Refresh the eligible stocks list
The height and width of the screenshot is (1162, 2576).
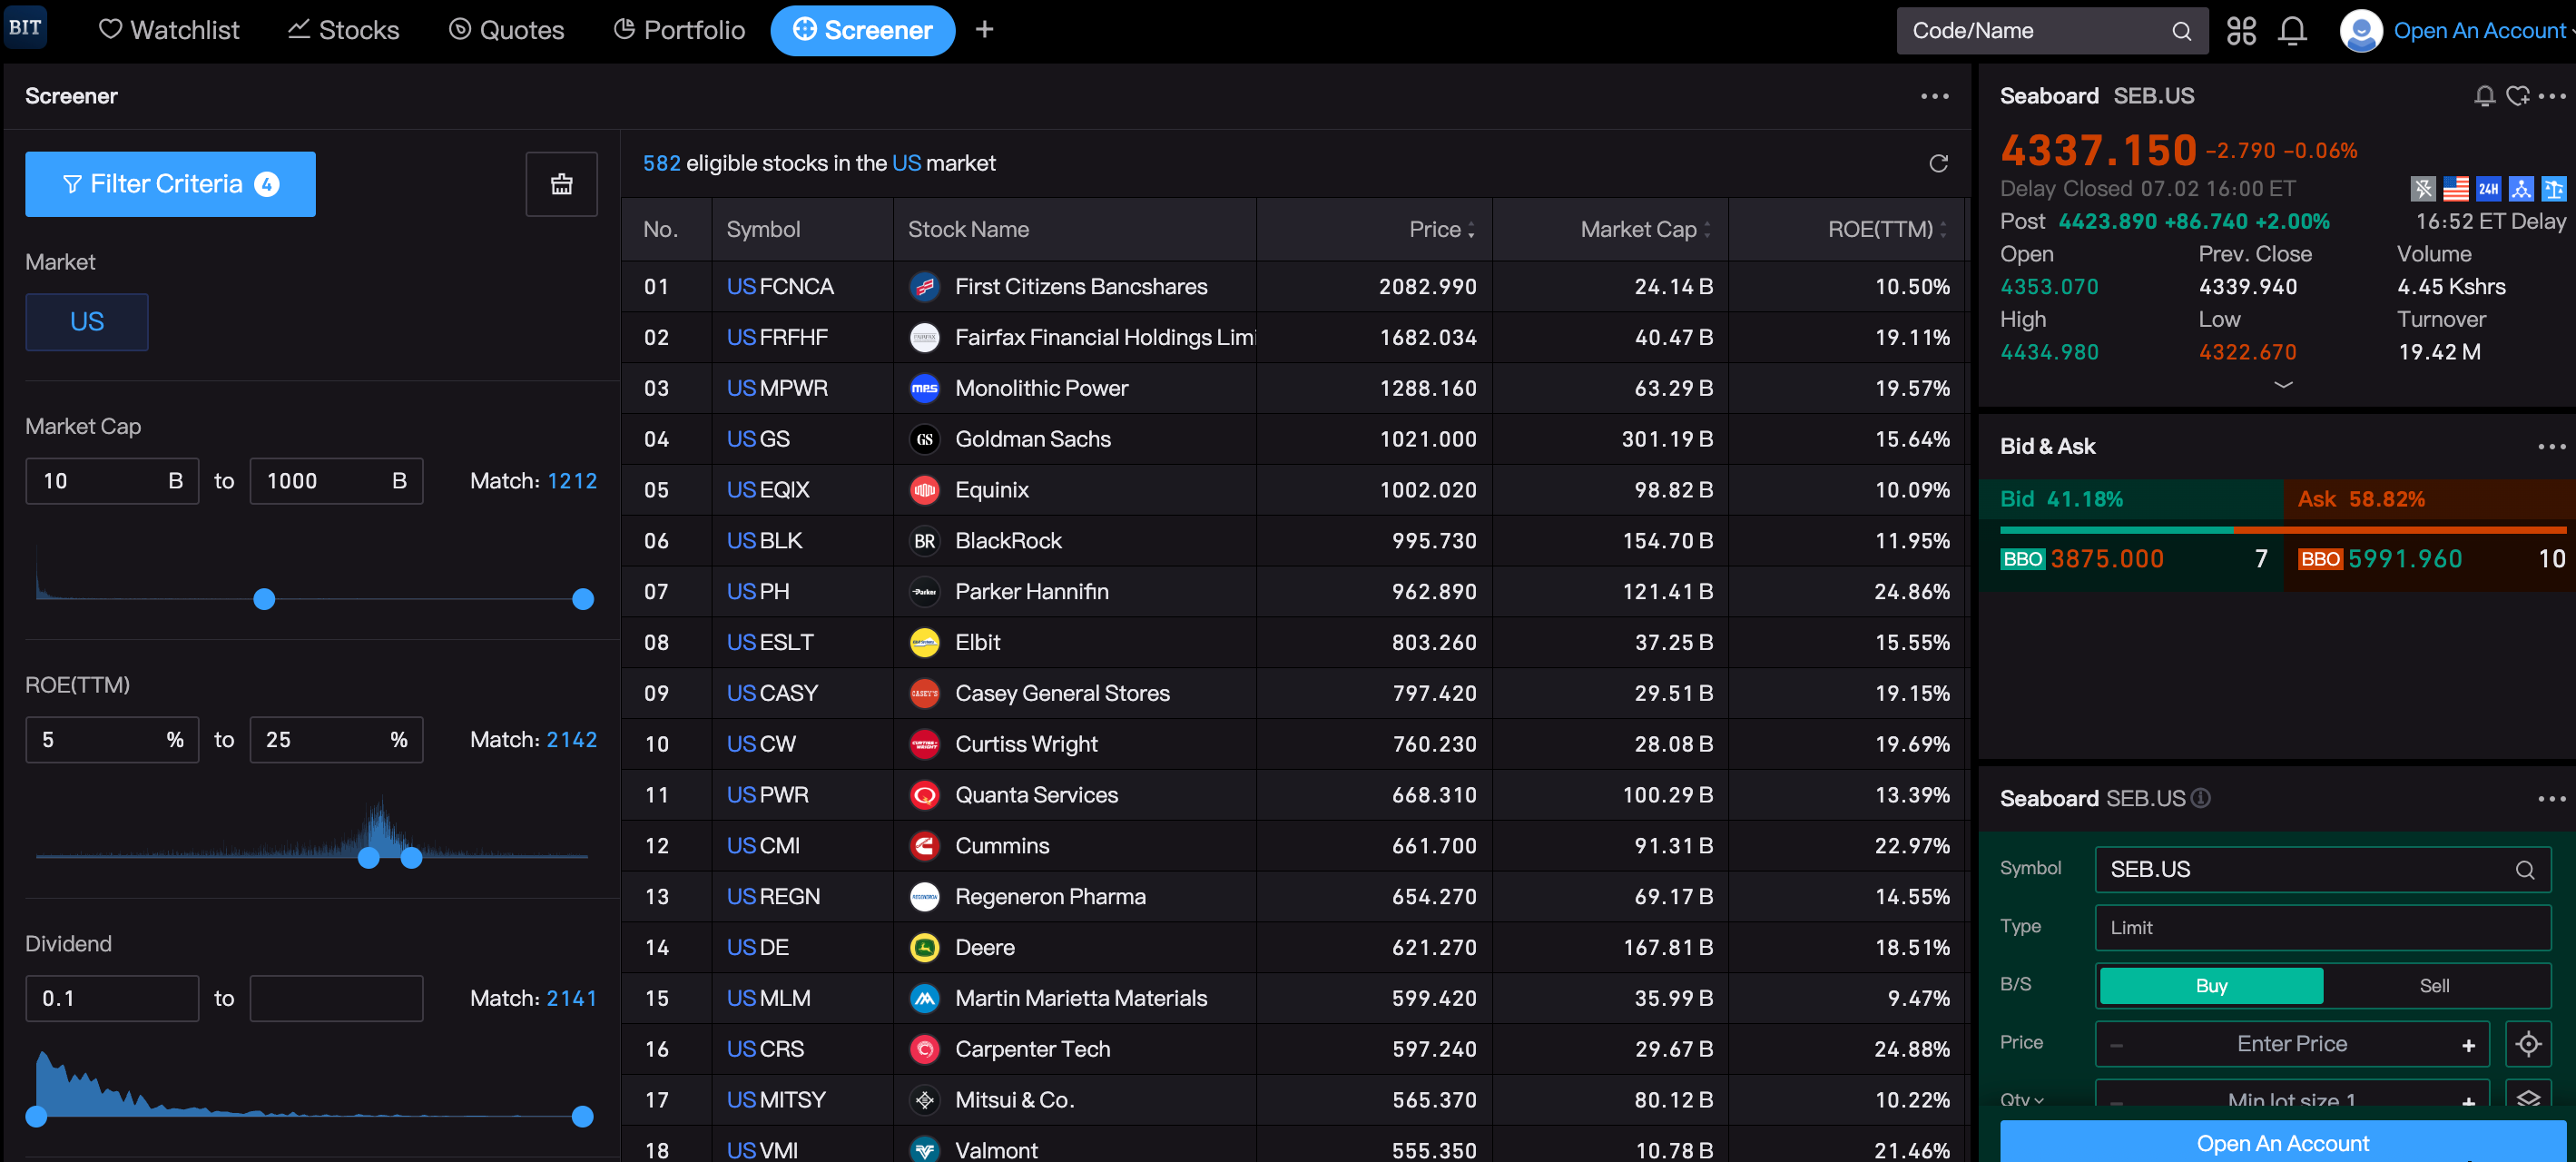click(1938, 163)
